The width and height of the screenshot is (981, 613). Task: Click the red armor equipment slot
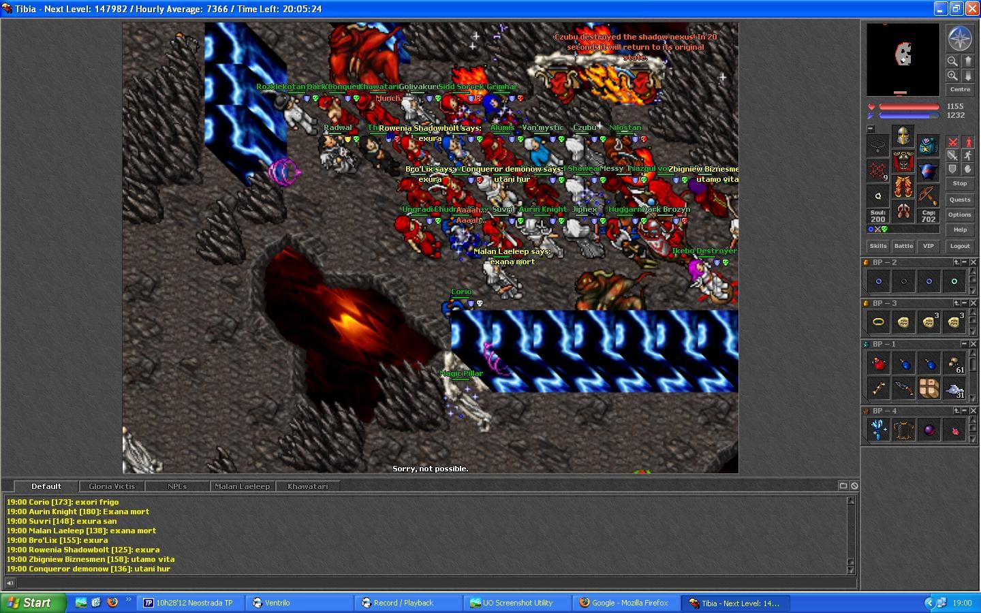tap(903, 161)
